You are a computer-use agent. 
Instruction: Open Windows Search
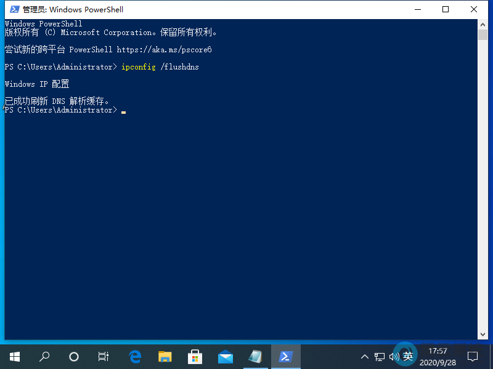click(x=44, y=356)
